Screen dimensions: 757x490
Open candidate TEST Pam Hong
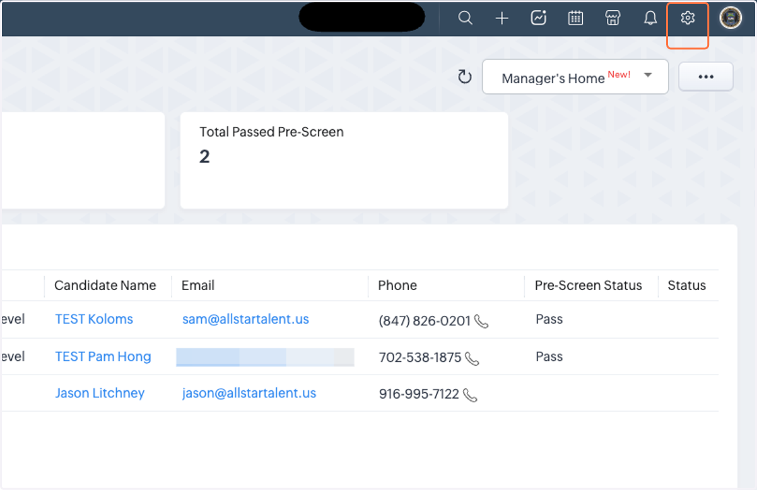(x=103, y=356)
